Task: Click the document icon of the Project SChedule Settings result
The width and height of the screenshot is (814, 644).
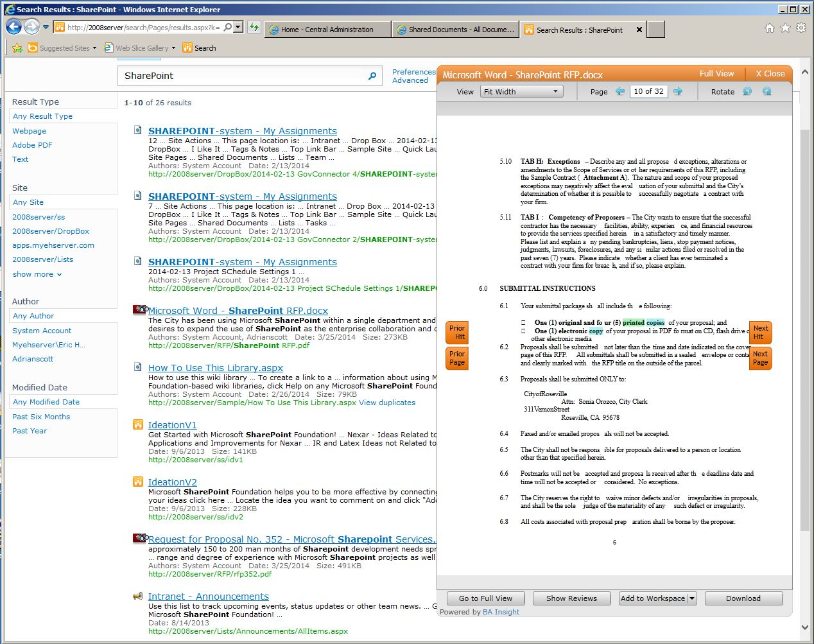Action: coord(137,261)
